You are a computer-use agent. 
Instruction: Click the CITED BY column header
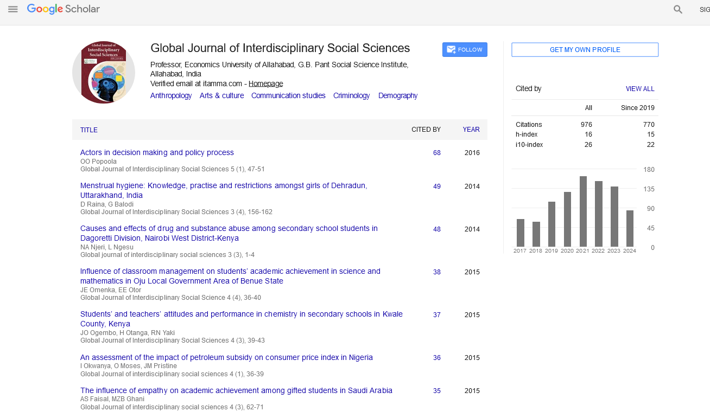tap(426, 130)
